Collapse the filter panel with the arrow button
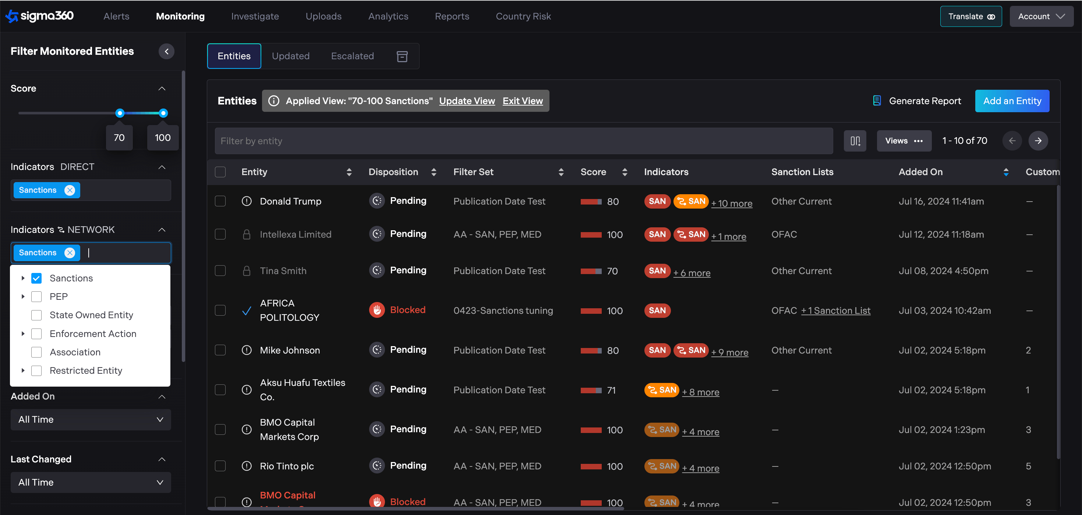The image size is (1082, 515). (x=166, y=51)
